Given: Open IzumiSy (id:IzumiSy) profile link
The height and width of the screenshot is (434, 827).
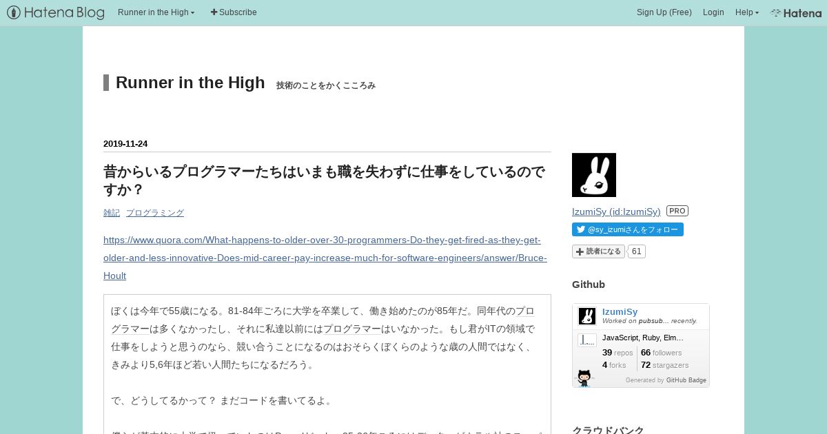Looking at the screenshot, I should pyautogui.click(x=616, y=211).
